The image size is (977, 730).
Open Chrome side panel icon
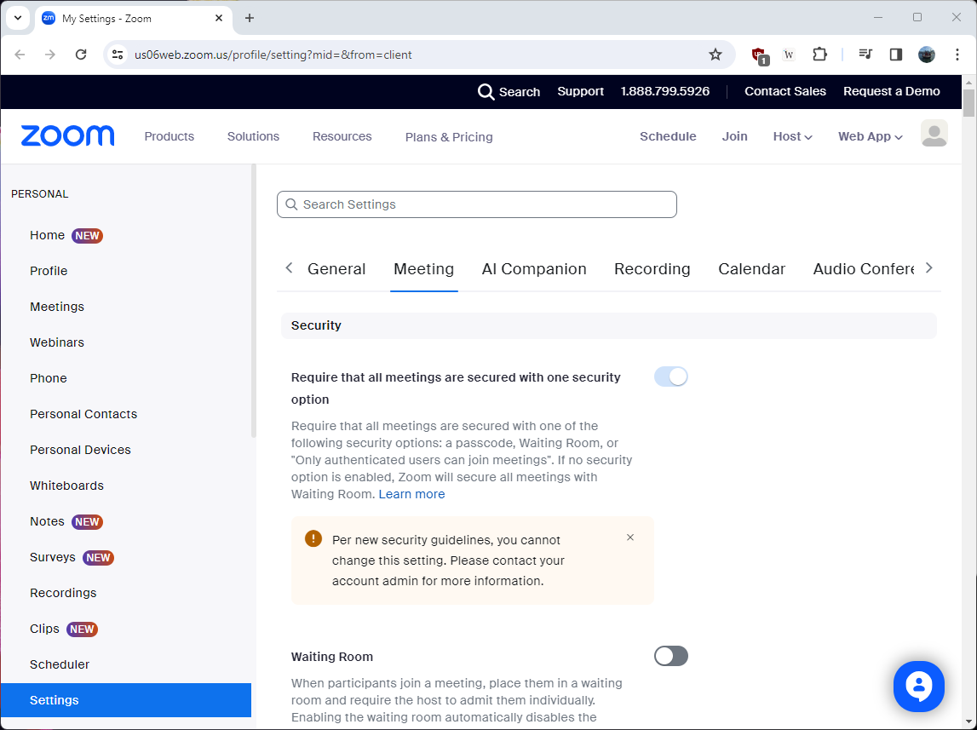tap(895, 55)
